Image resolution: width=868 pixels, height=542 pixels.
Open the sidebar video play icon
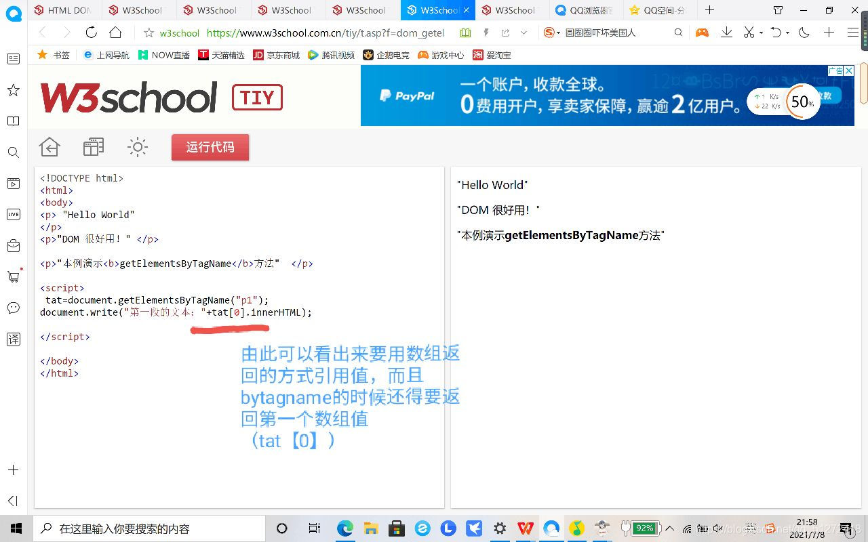coord(13,183)
